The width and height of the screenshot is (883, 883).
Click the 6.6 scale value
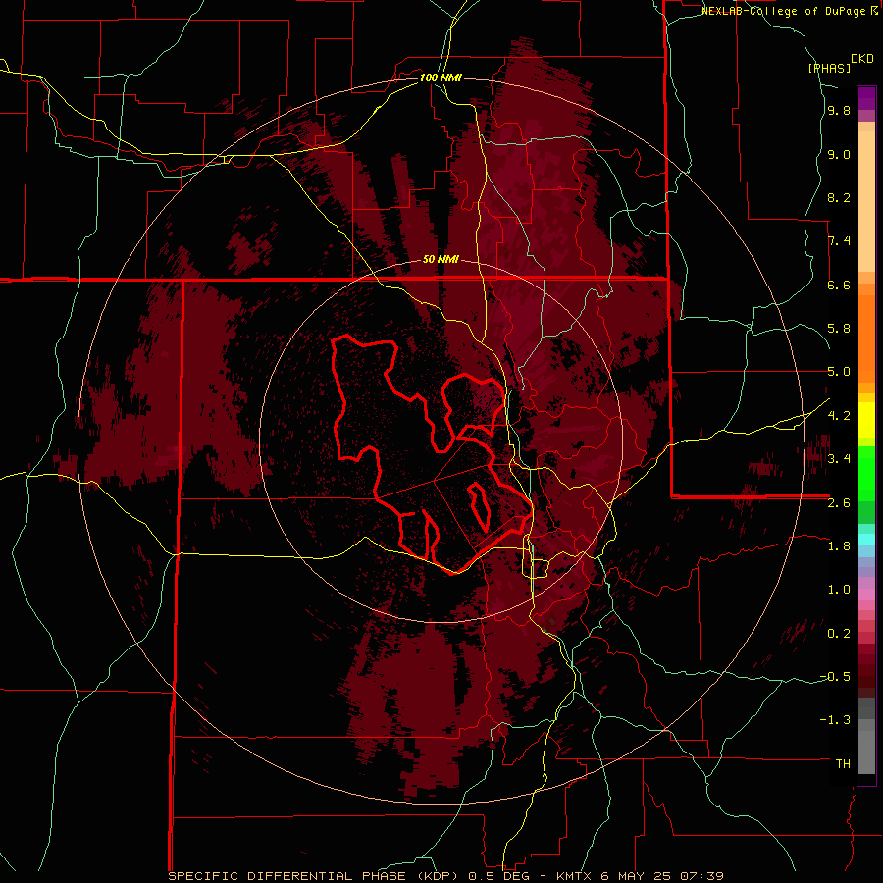[x=839, y=285]
